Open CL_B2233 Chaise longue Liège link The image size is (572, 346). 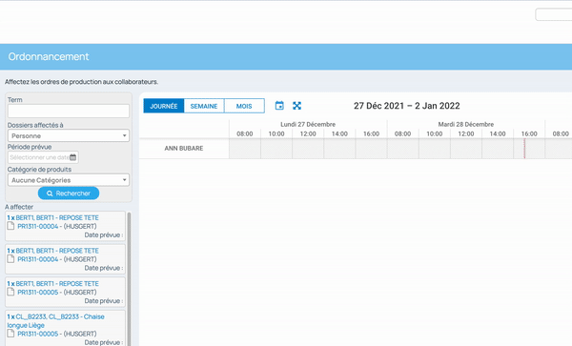(x=56, y=321)
